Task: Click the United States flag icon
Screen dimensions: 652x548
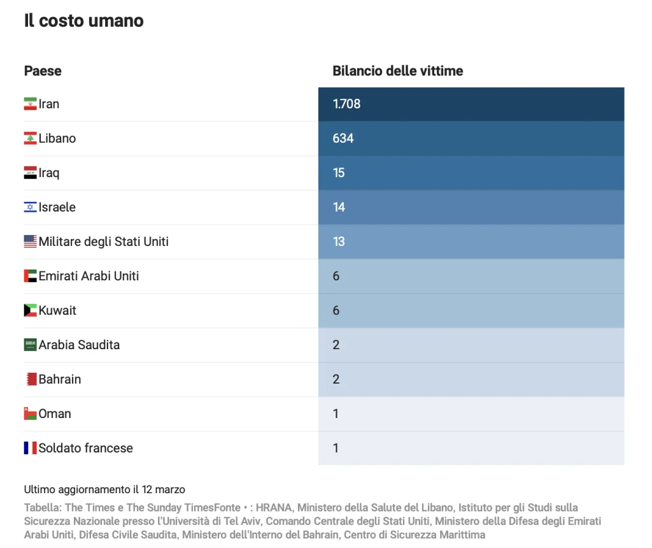Action: point(31,242)
